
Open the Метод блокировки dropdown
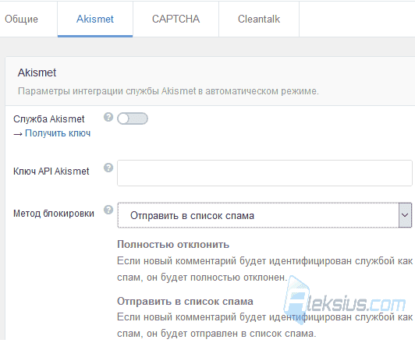[x=264, y=215]
